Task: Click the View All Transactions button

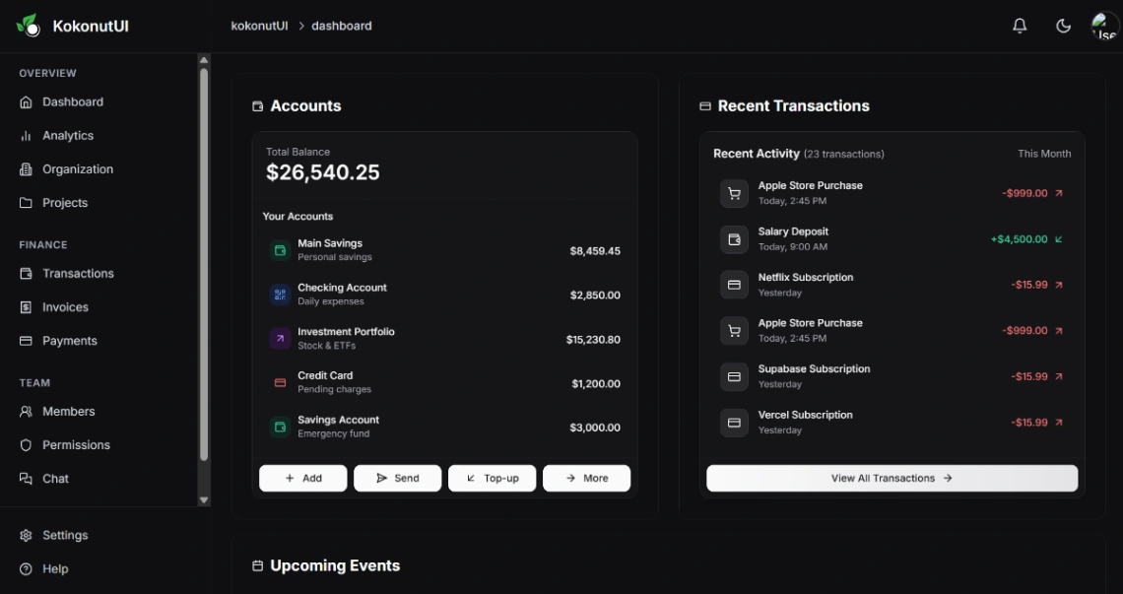Action: [x=891, y=478]
